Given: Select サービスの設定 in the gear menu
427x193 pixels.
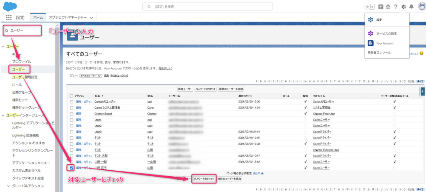Looking at the screenshot, I should tap(386, 34).
